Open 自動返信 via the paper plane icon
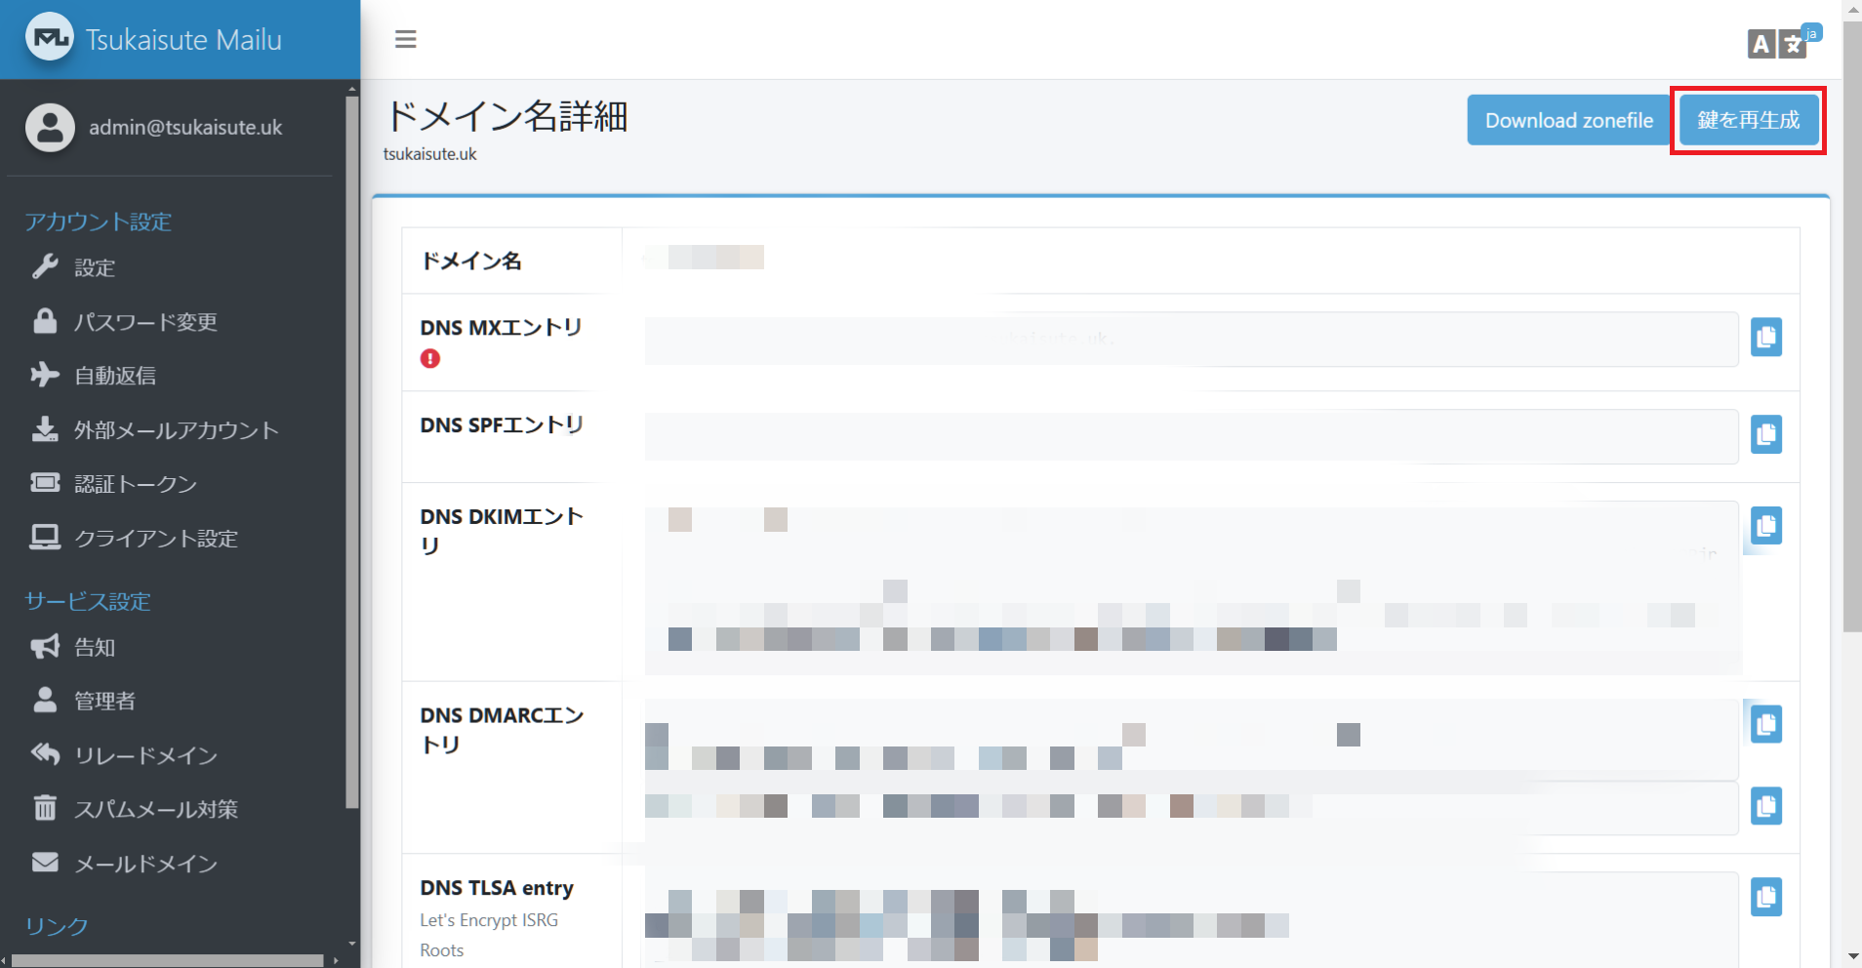This screenshot has height=968, width=1862. click(45, 375)
